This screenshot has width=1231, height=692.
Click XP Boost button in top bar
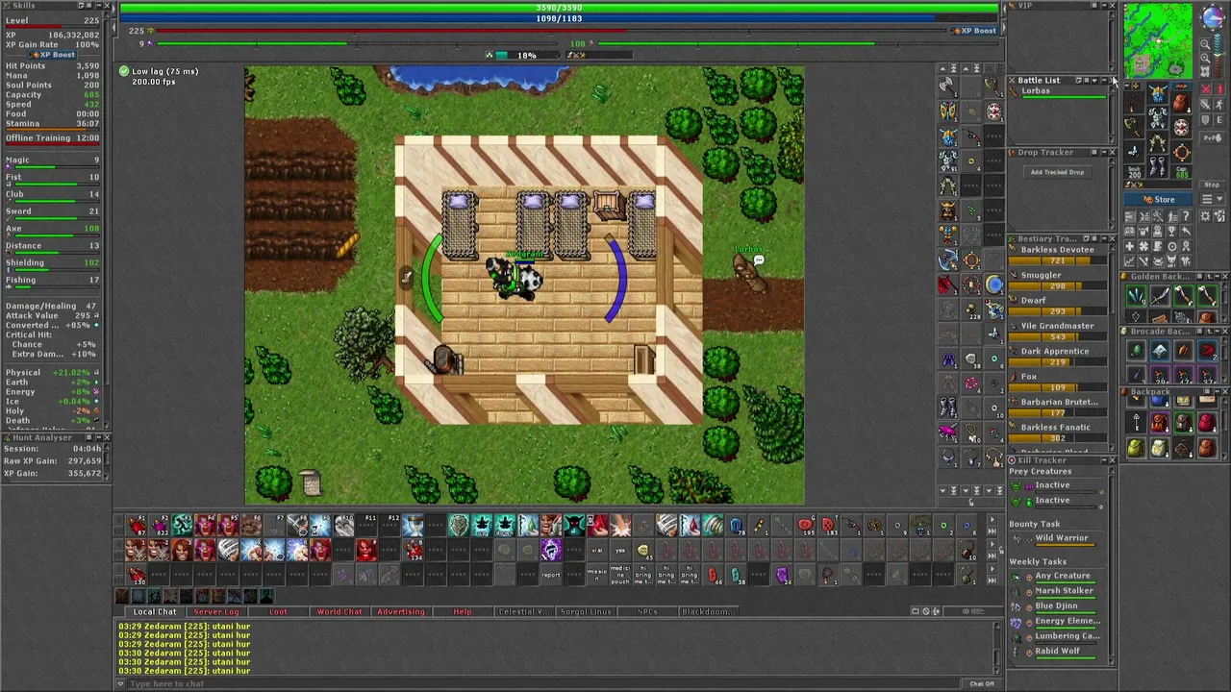coord(974,31)
